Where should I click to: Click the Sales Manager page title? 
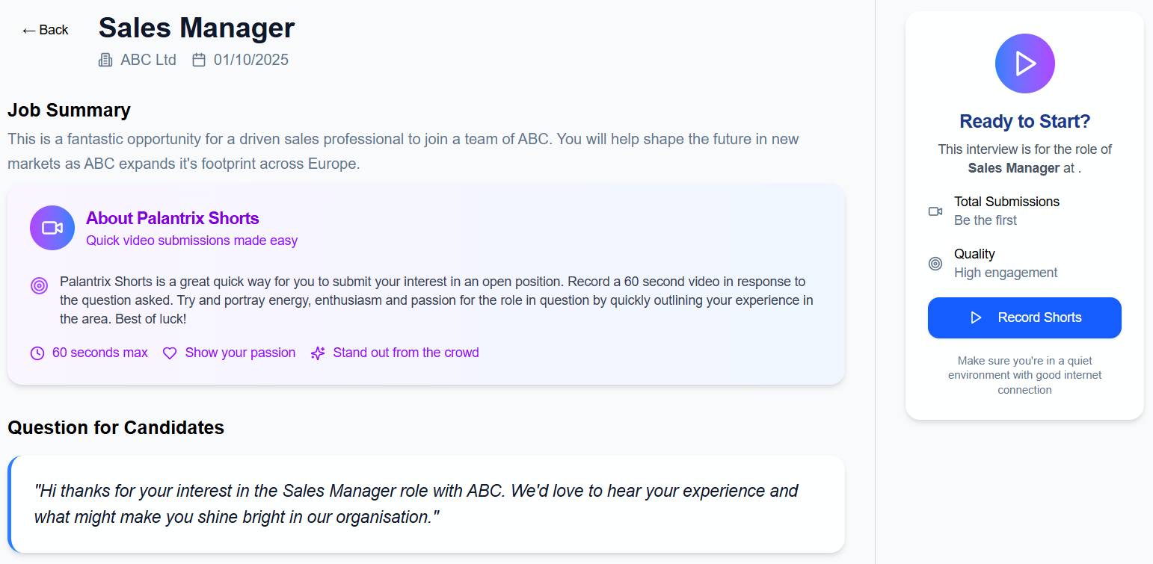[x=197, y=28]
